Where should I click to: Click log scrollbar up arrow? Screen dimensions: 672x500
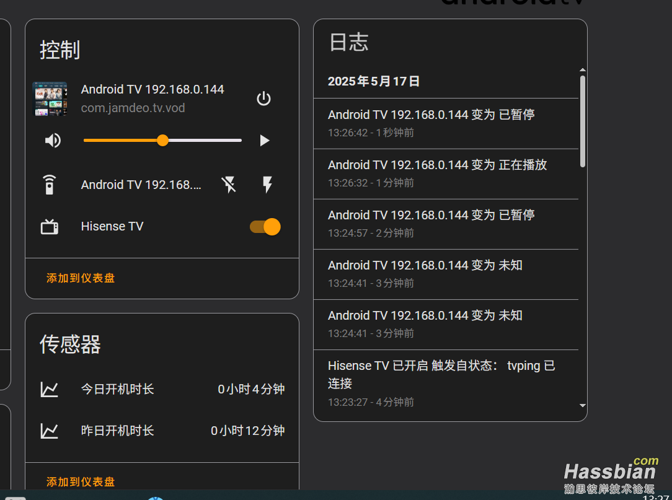583,70
